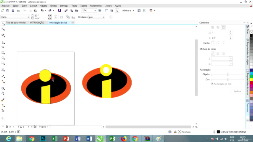Choose landscape page orientation

point(62,17)
